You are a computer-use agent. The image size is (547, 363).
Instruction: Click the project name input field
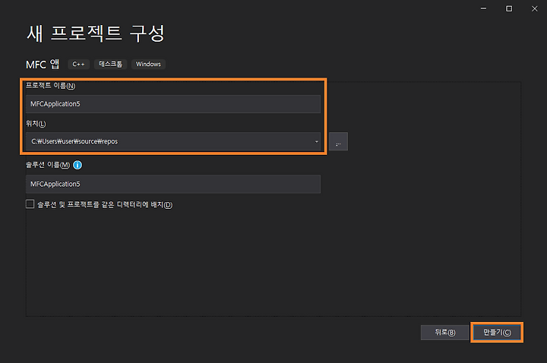pyautogui.click(x=173, y=104)
